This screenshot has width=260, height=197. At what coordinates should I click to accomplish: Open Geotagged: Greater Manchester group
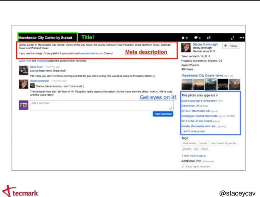[x=200, y=116]
